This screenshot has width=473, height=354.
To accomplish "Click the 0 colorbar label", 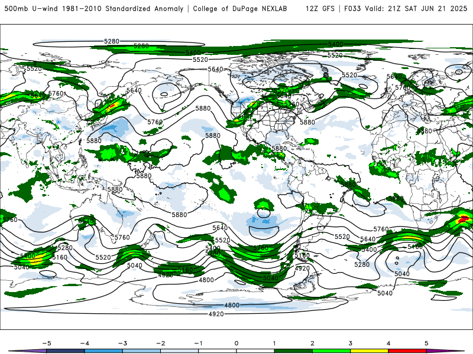I will [x=237, y=343].
